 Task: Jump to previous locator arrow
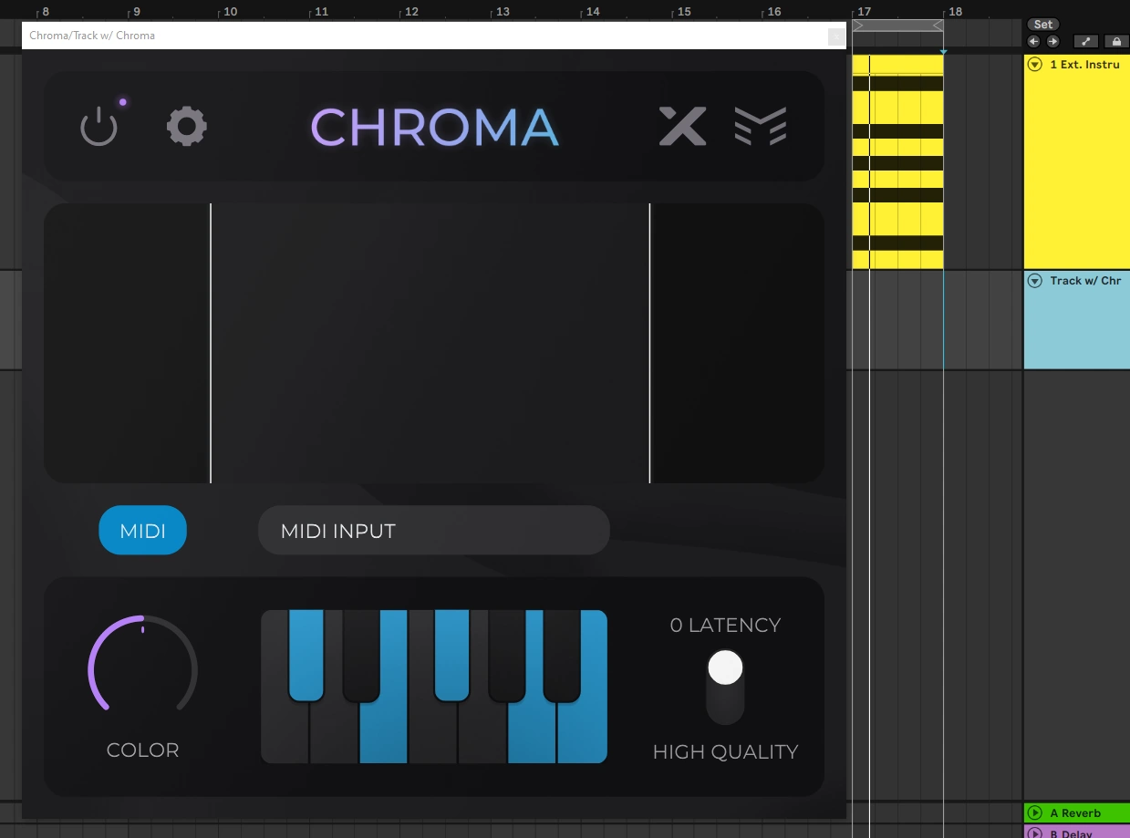pos(1033,41)
